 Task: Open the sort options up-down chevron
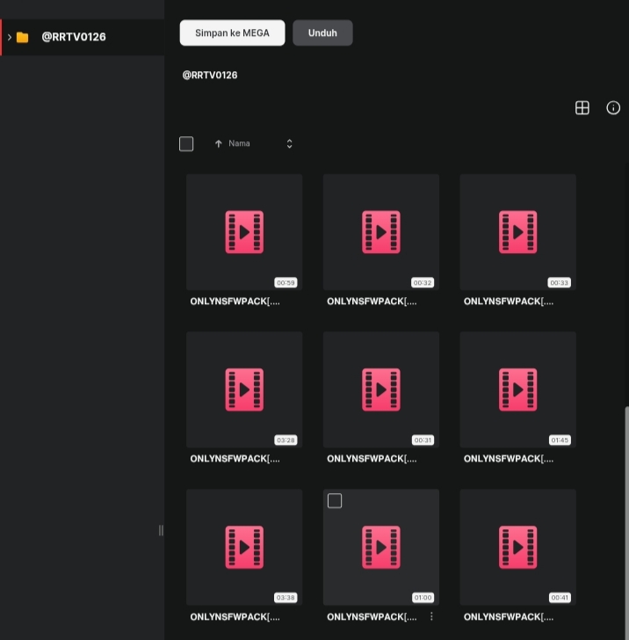click(289, 143)
